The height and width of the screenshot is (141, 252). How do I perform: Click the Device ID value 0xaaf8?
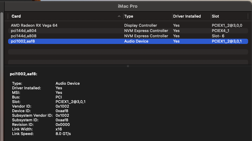[x=62, y=111]
